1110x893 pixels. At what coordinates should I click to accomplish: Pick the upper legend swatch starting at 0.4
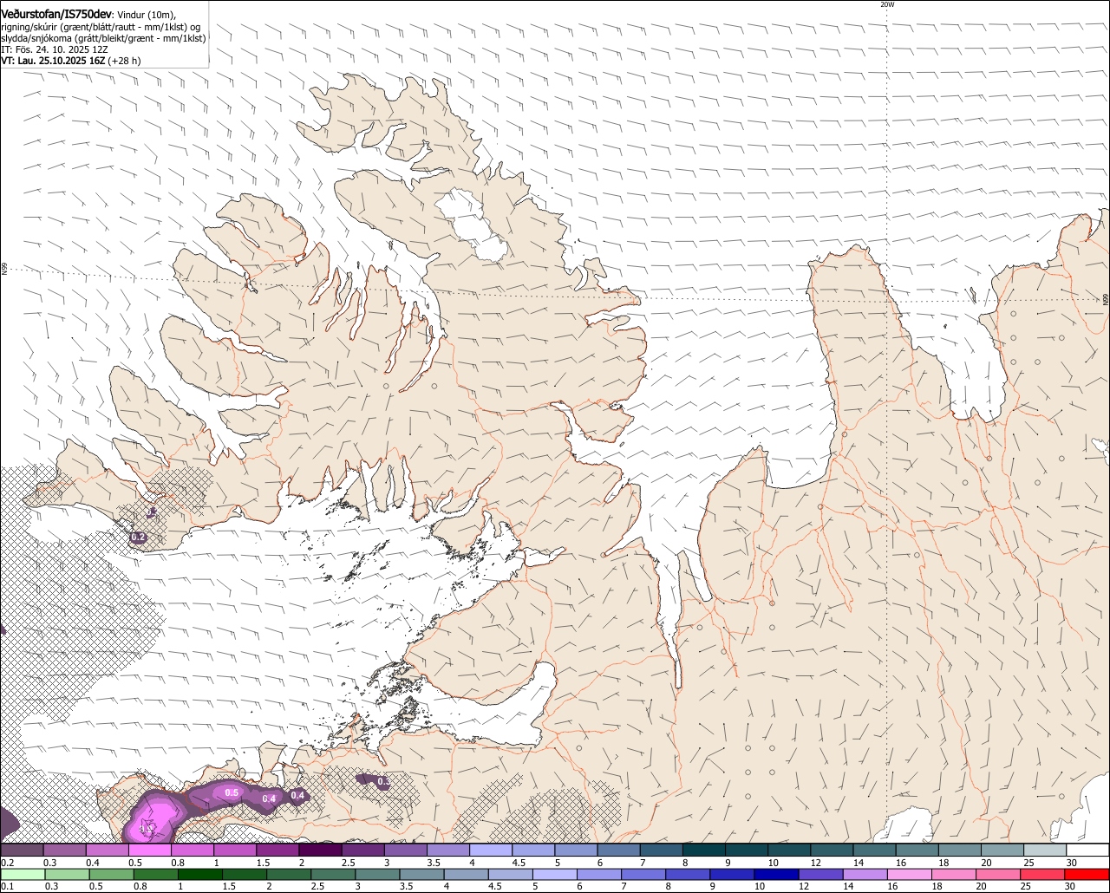[108, 851]
